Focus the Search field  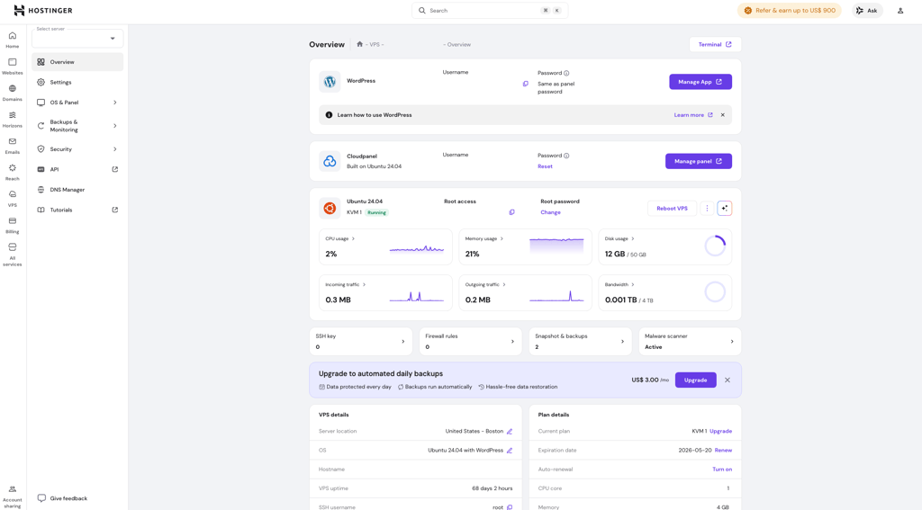(x=490, y=11)
